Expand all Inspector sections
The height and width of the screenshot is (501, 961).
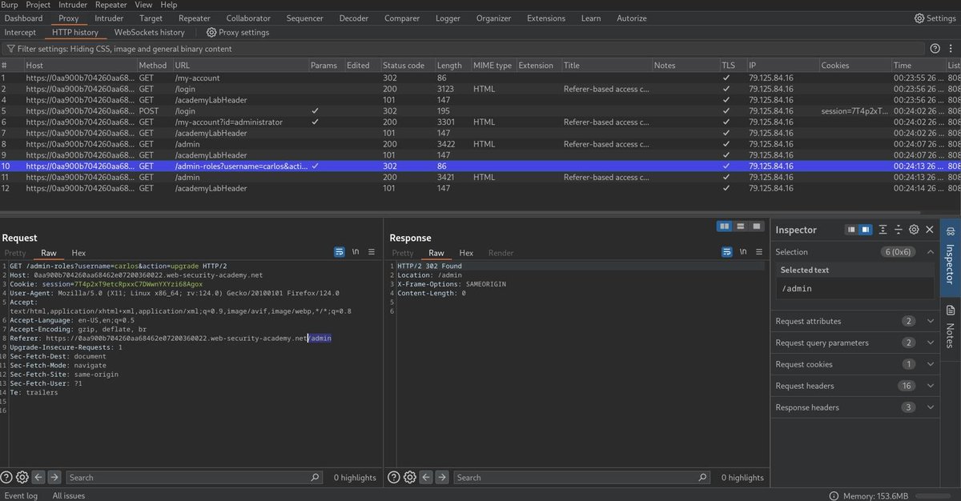click(883, 230)
